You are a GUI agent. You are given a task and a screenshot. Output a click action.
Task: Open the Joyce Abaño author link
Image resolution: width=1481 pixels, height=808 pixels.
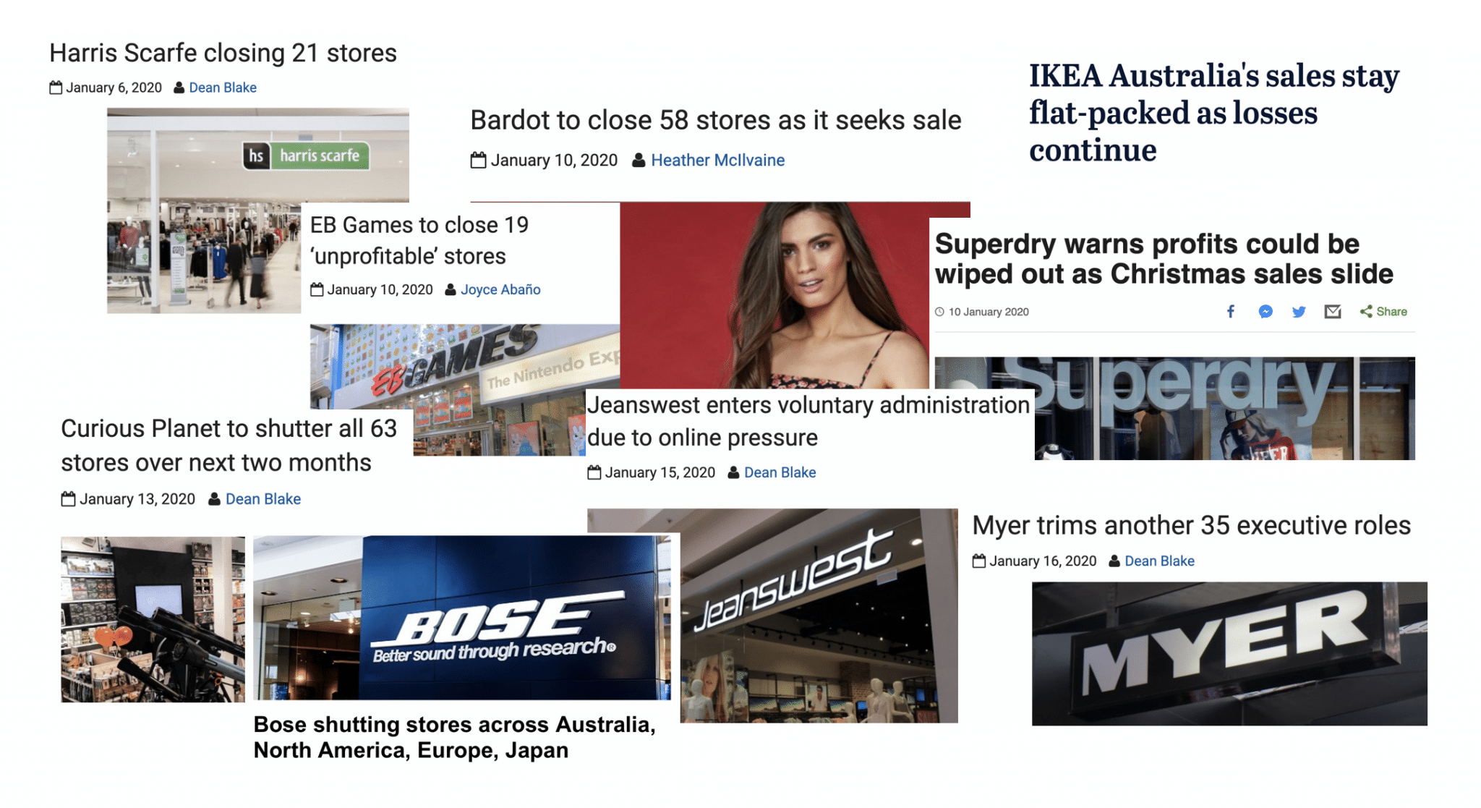(500, 289)
